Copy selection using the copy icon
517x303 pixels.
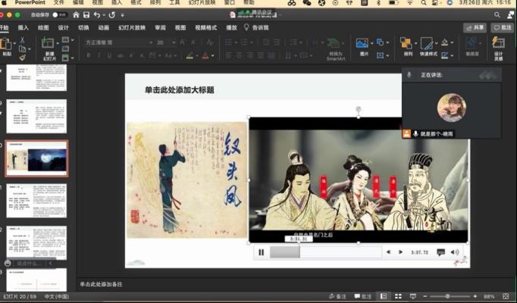coord(23,49)
